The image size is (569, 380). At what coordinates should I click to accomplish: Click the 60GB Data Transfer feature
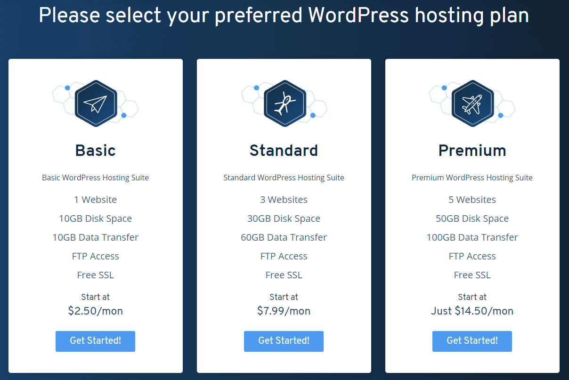(284, 237)
